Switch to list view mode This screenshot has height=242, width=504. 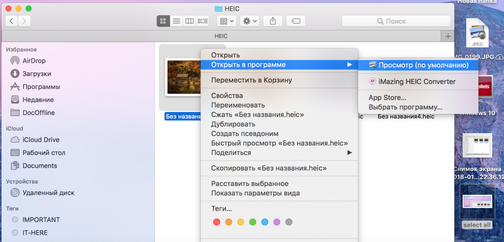[176, 21]
